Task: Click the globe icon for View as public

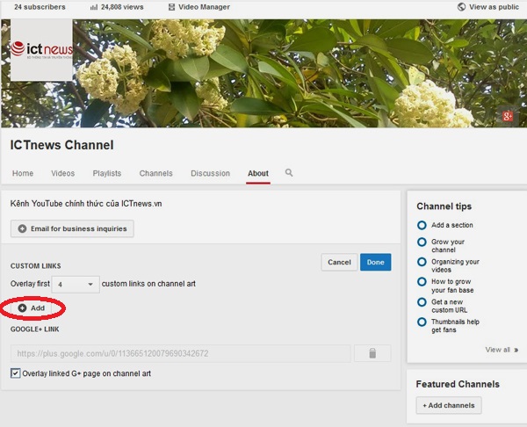Action: point(462,7)
